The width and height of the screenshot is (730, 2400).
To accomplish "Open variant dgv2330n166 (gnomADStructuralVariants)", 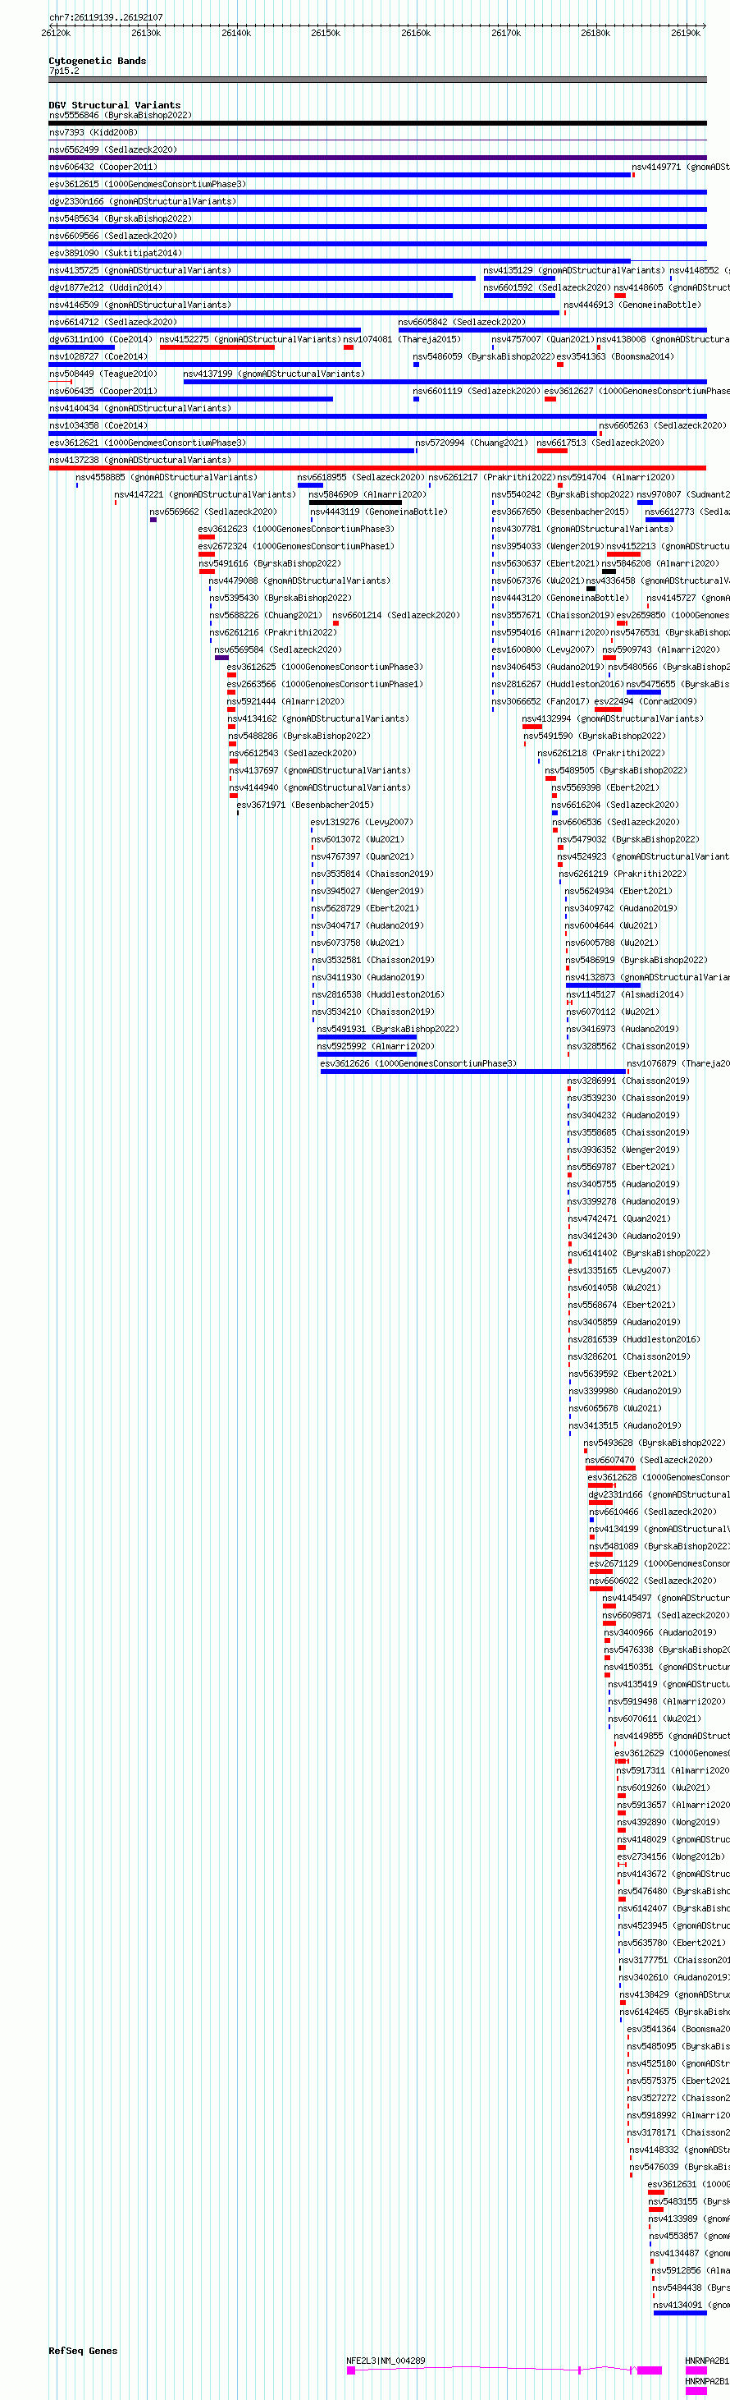I will (143, 202).
